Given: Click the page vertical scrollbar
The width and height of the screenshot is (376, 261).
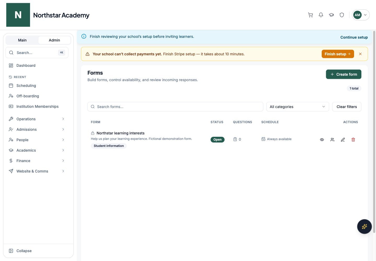Looking at the screenshot, I should pyautogui.click(x=374, y=132).
